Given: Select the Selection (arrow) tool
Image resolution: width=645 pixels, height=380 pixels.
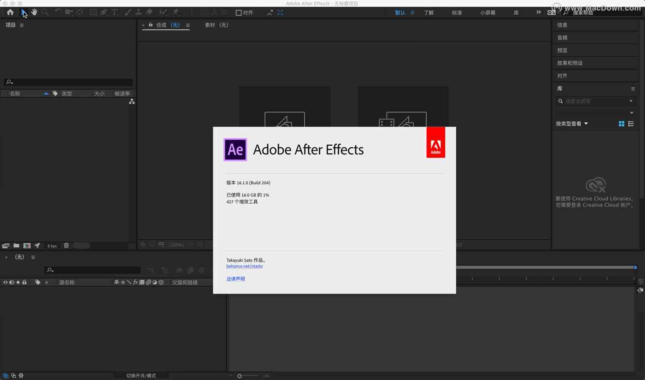Looking at the screenshot, I should click(x=24, y=13).
